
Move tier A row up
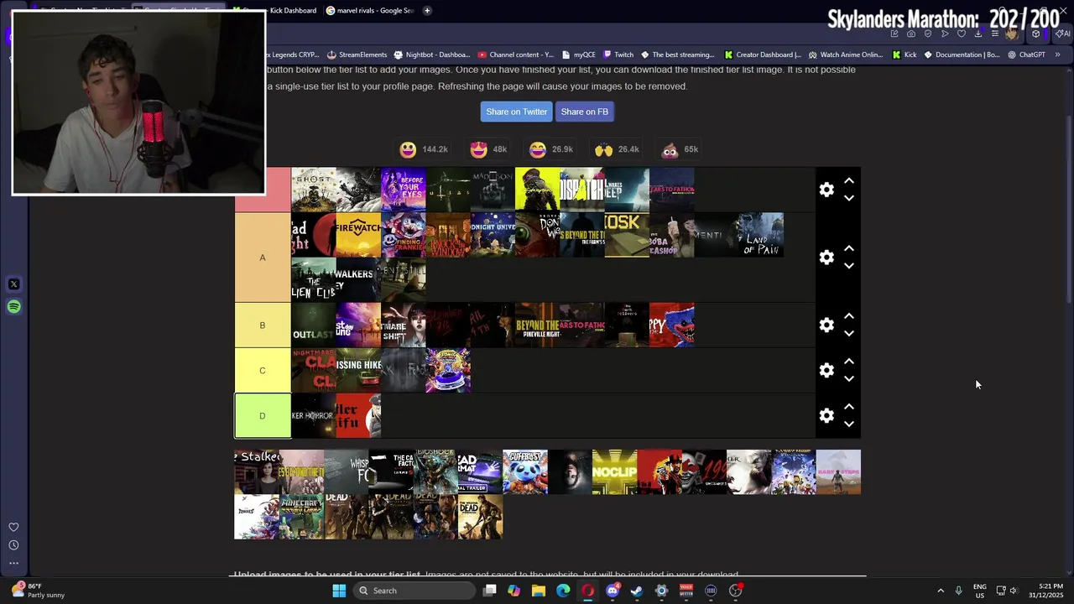coord(849,248)
